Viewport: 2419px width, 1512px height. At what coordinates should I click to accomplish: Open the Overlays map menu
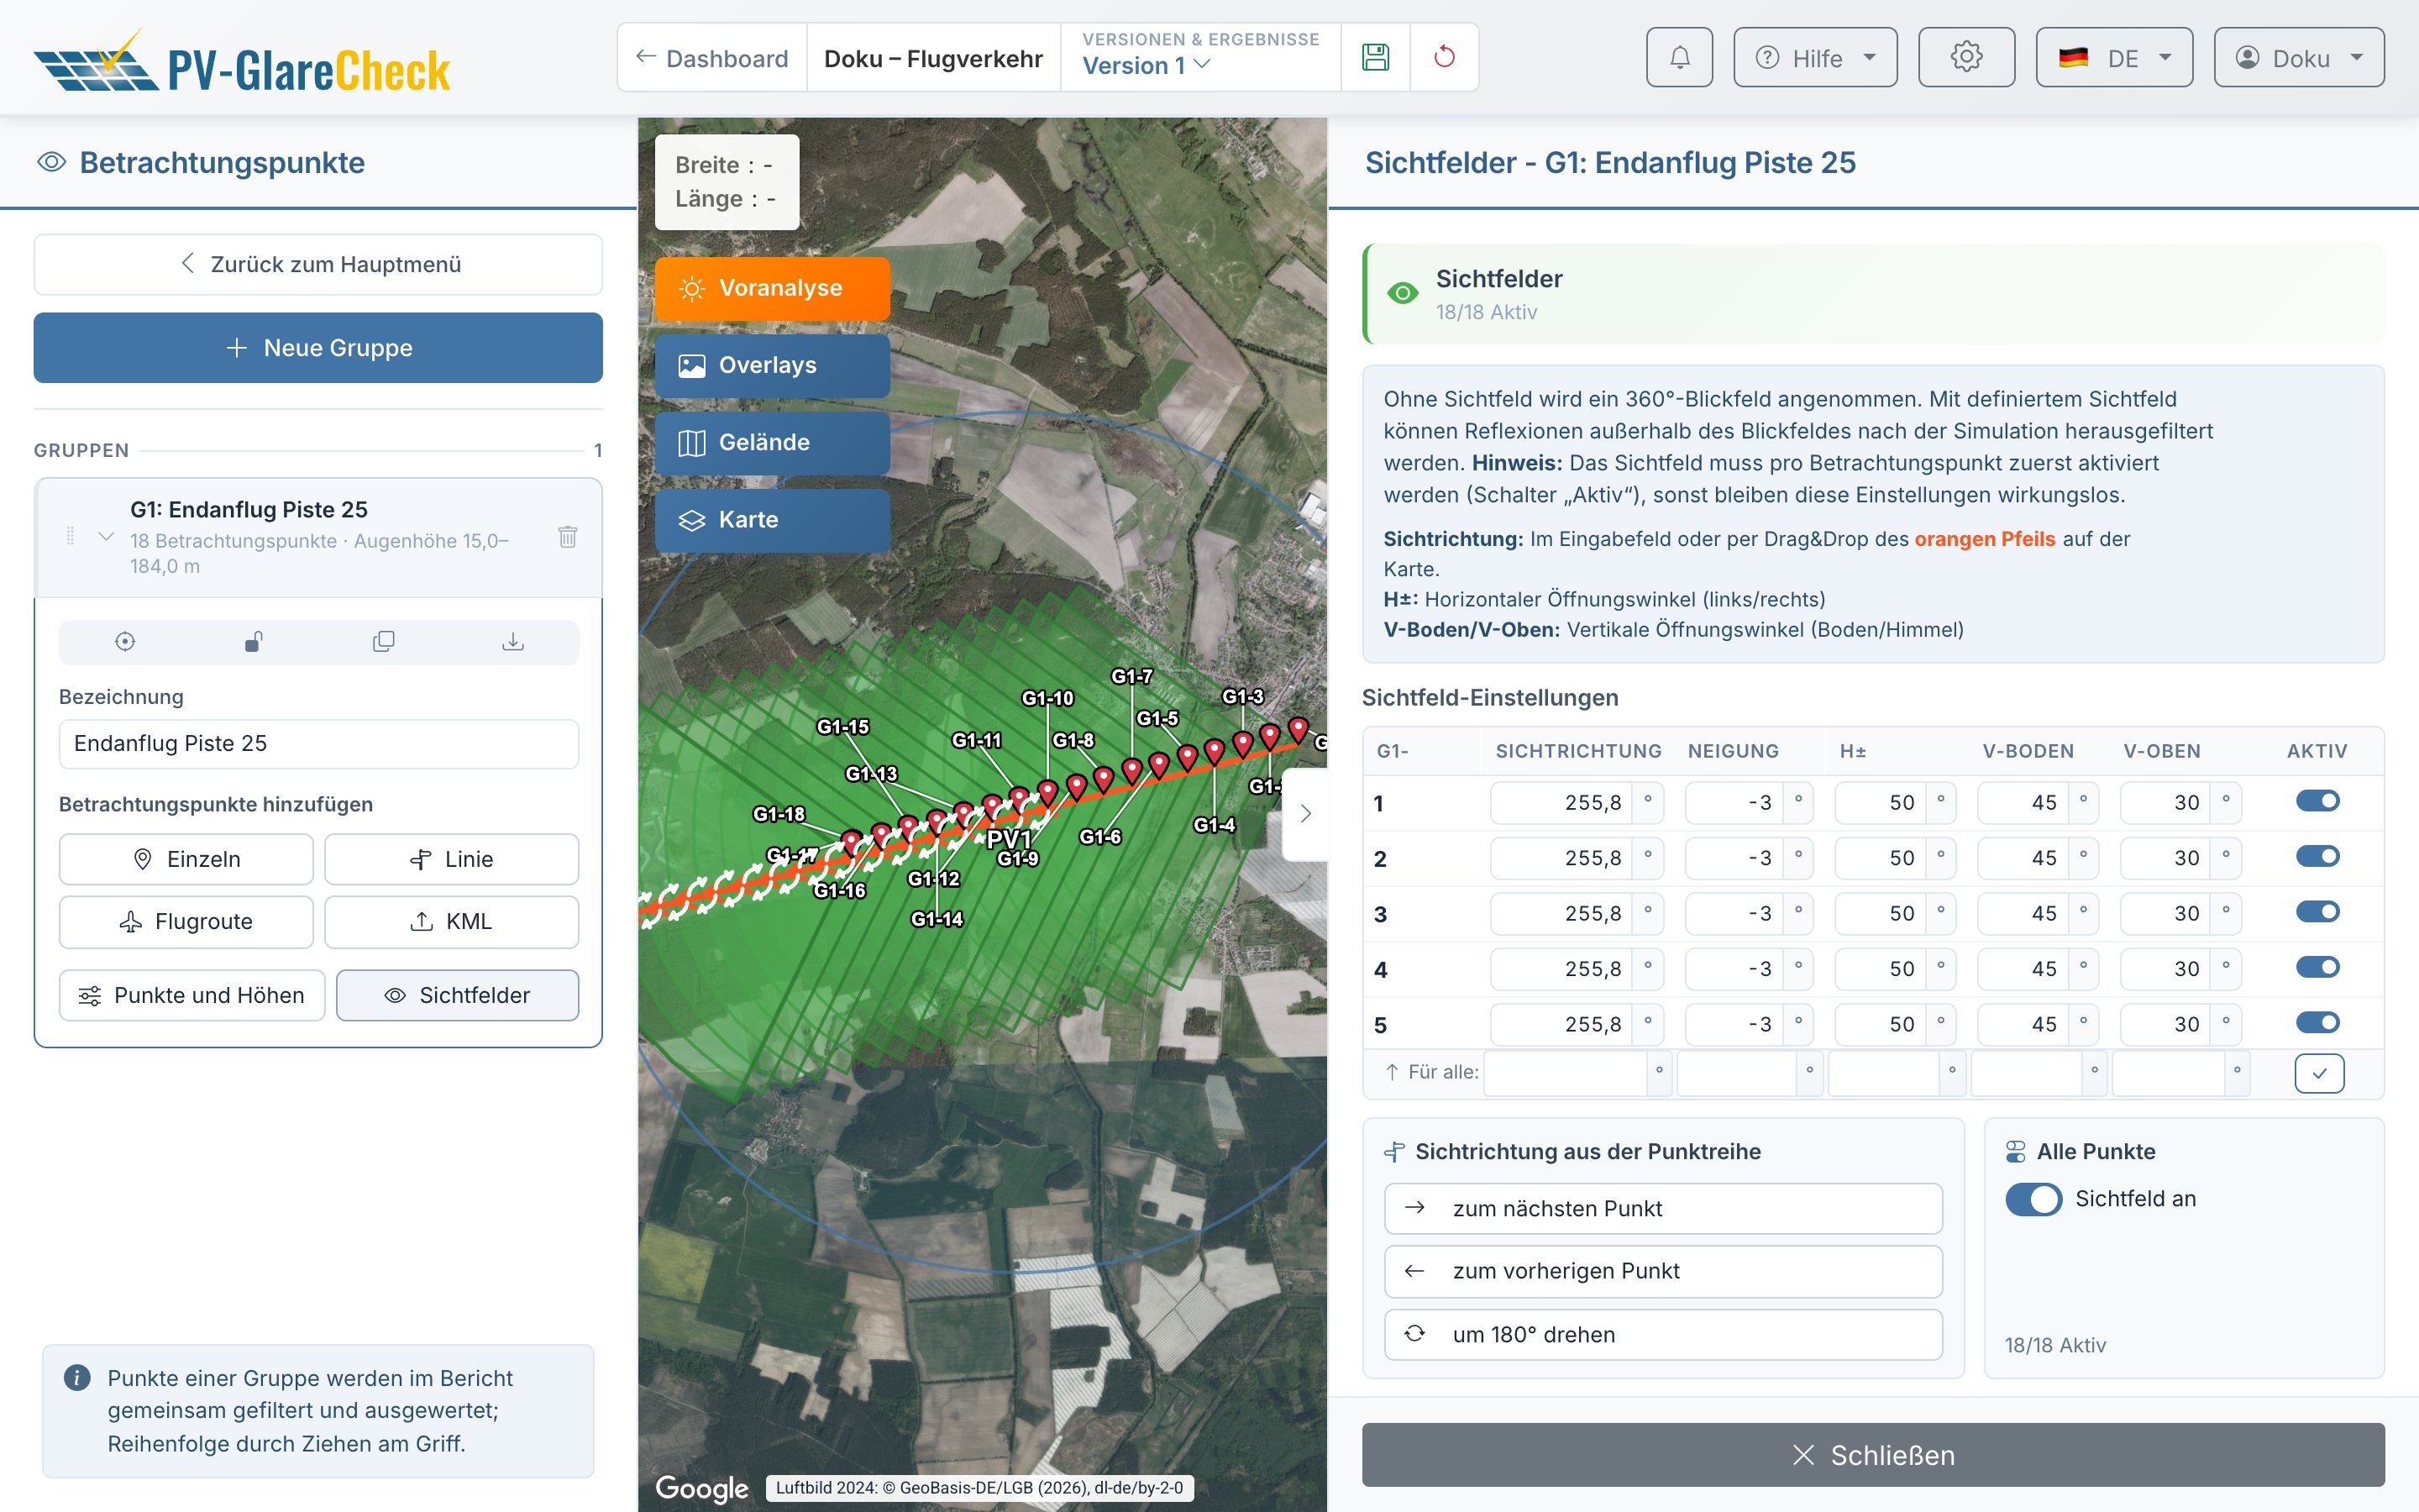tap(772, 366)
